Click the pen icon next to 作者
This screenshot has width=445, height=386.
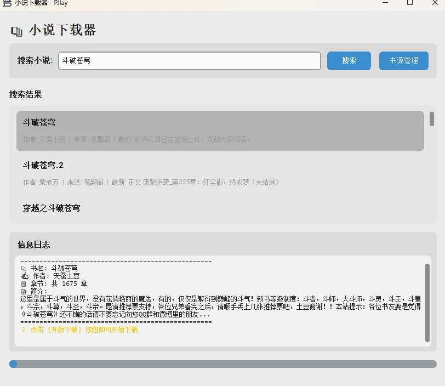(25, 276)
